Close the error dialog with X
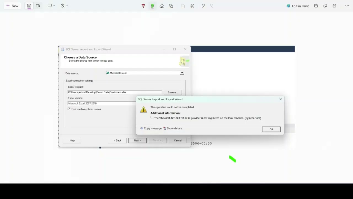The height and width of the screenshot is (199, 353). pyautogui.click(x=280, y=99)
